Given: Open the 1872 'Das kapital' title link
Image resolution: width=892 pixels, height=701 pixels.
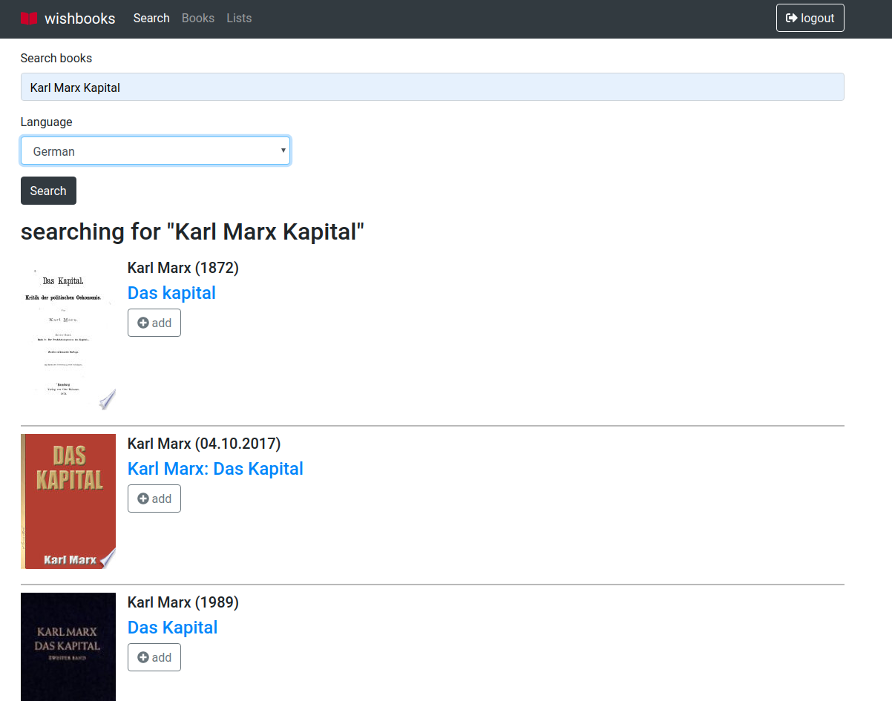Looking at the screenshot, I should click(171, 293).
